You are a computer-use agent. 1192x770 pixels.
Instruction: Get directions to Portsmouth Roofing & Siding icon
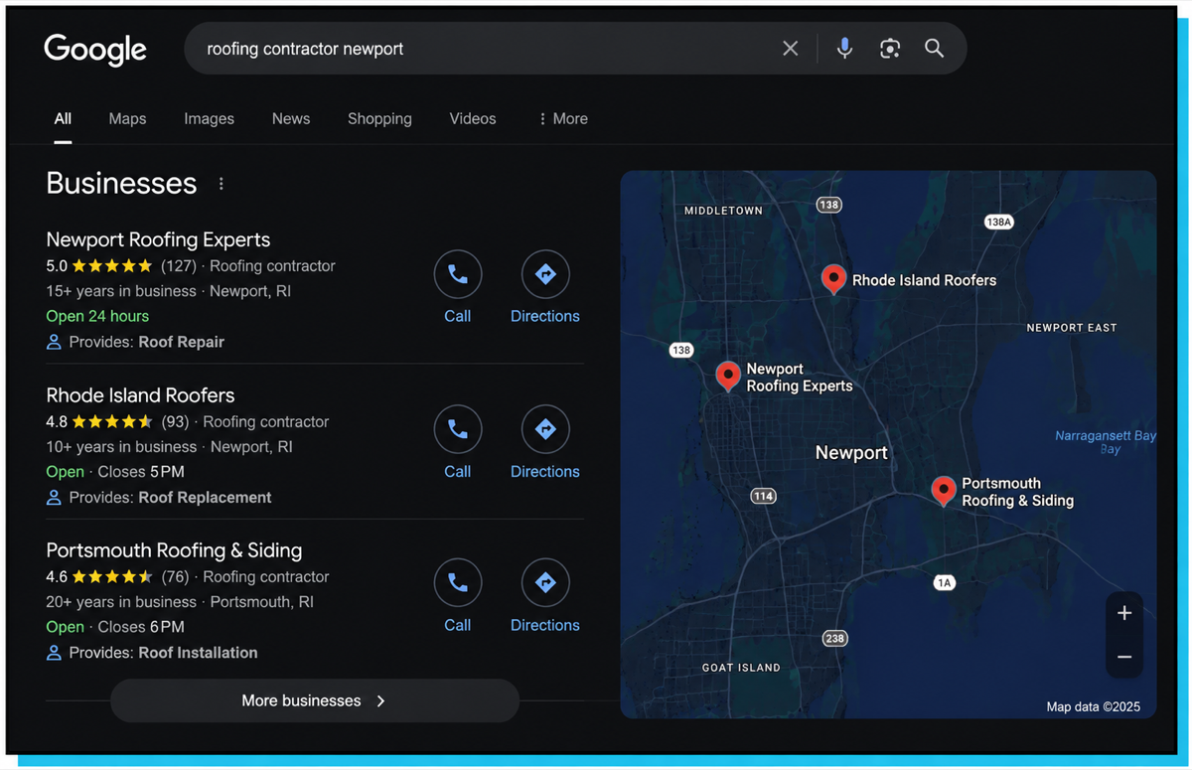545,583
